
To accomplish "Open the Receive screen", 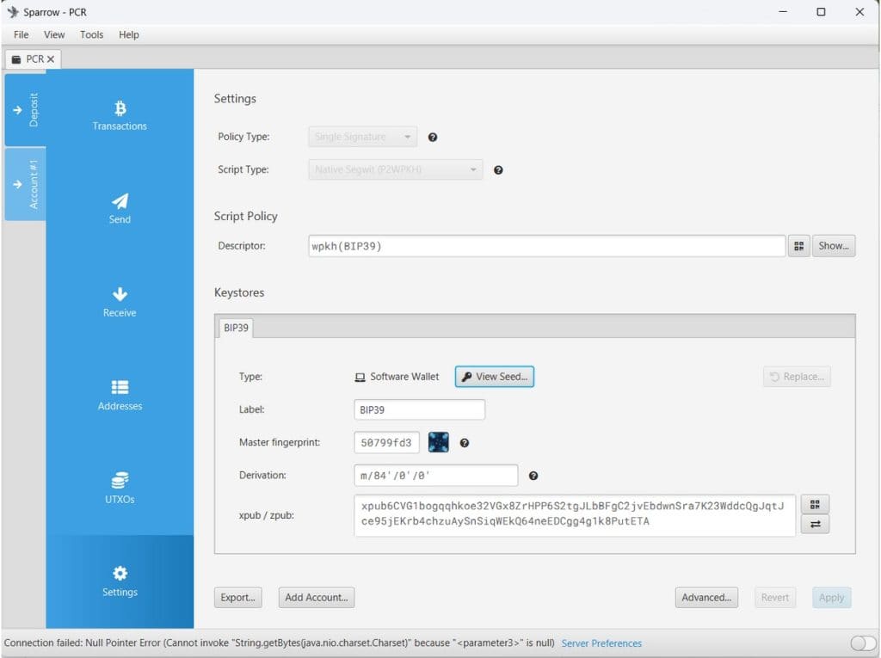I will pos(120,303).
